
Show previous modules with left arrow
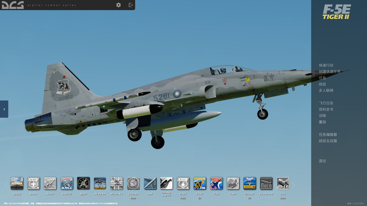[x=6, y=185]
